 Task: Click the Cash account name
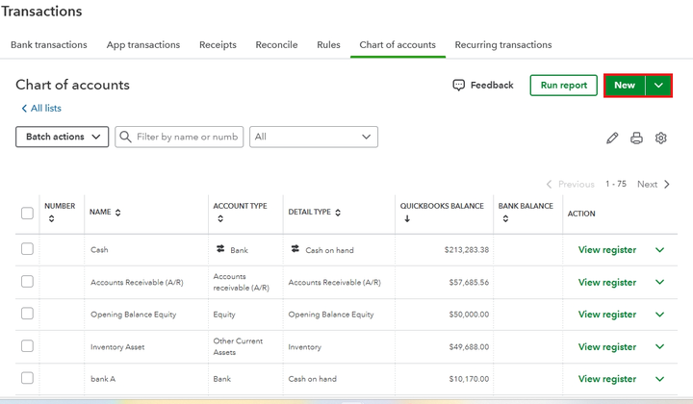pyautogui.click(x=99, y=250)
